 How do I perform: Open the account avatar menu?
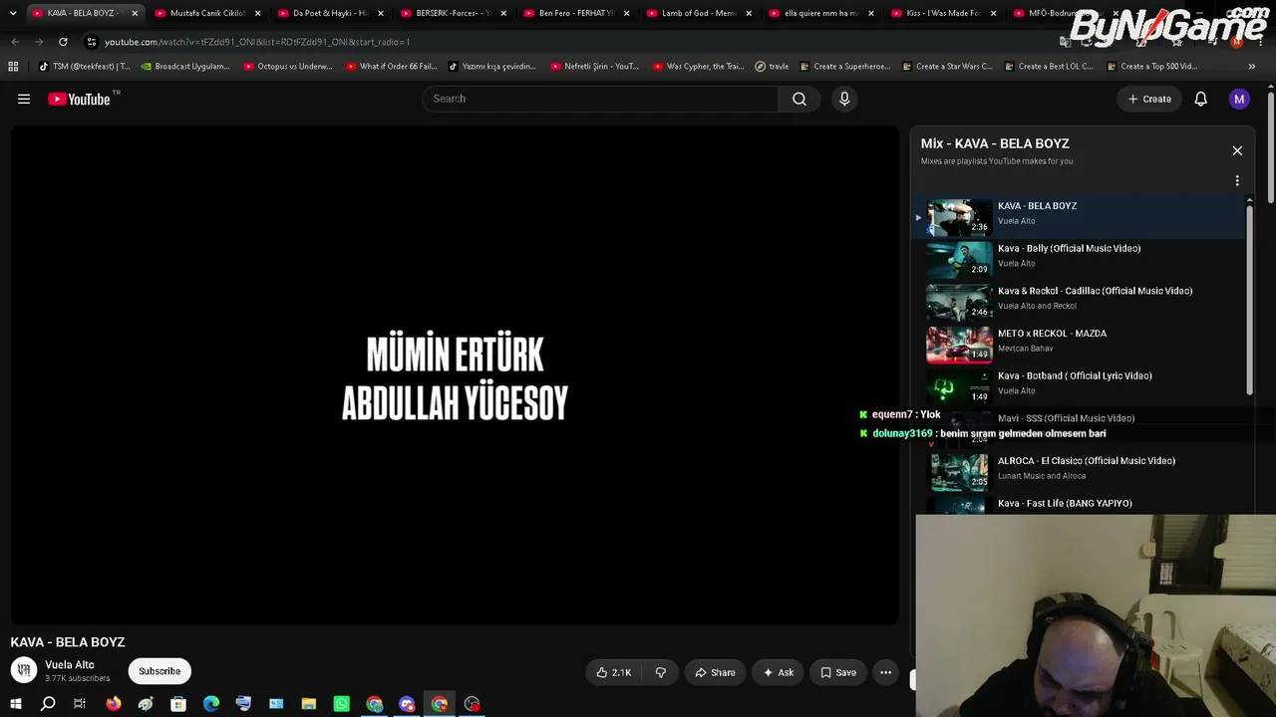pos(1239,99)
